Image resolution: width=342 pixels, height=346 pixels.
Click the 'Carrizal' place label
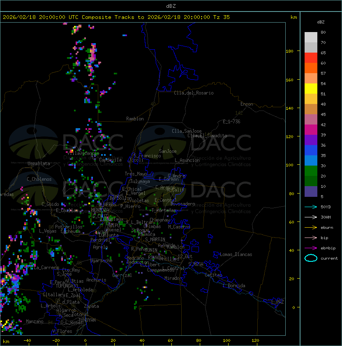point(122,275)
